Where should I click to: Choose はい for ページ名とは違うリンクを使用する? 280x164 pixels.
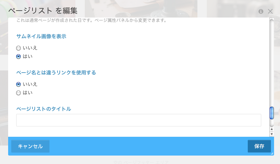click(18, 93)
